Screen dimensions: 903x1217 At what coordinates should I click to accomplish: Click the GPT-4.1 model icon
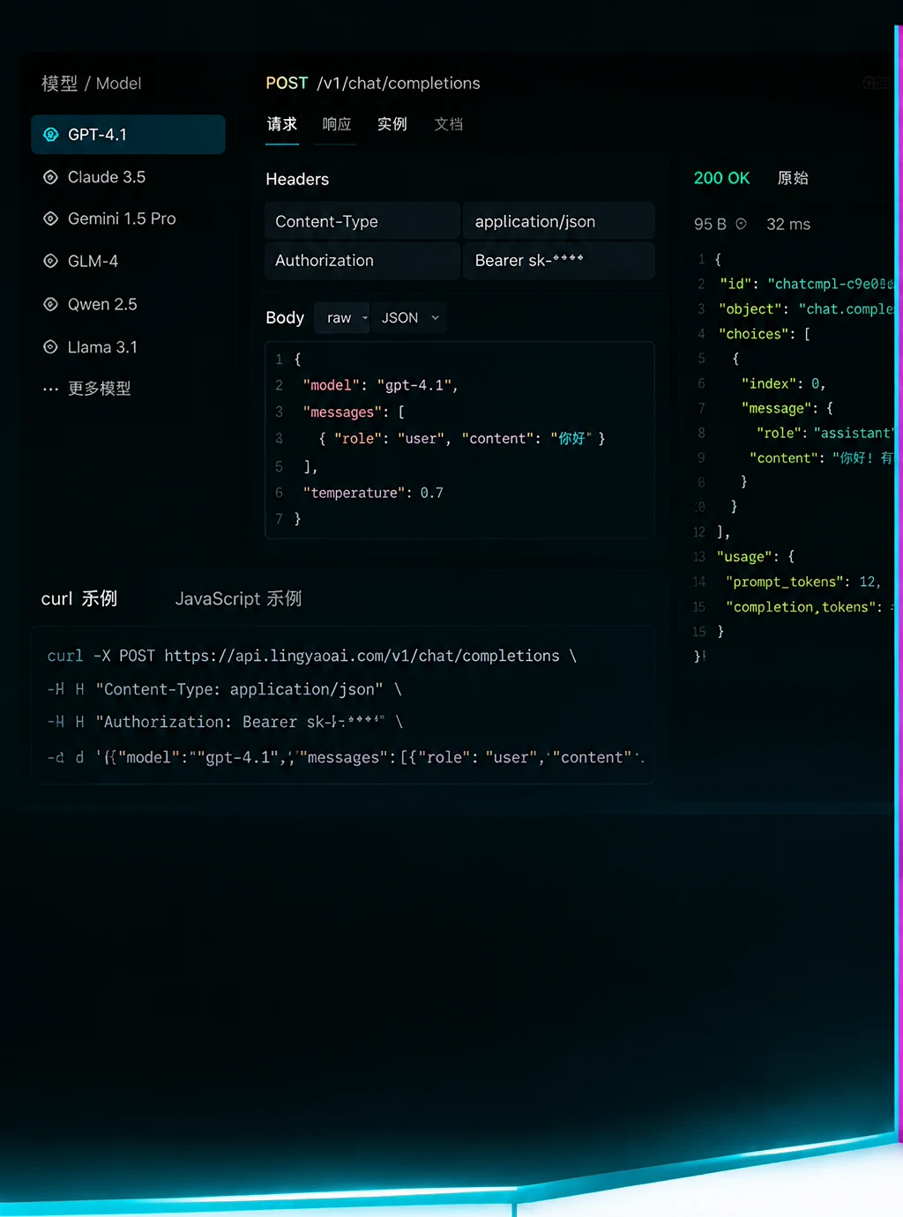(51, 135)
